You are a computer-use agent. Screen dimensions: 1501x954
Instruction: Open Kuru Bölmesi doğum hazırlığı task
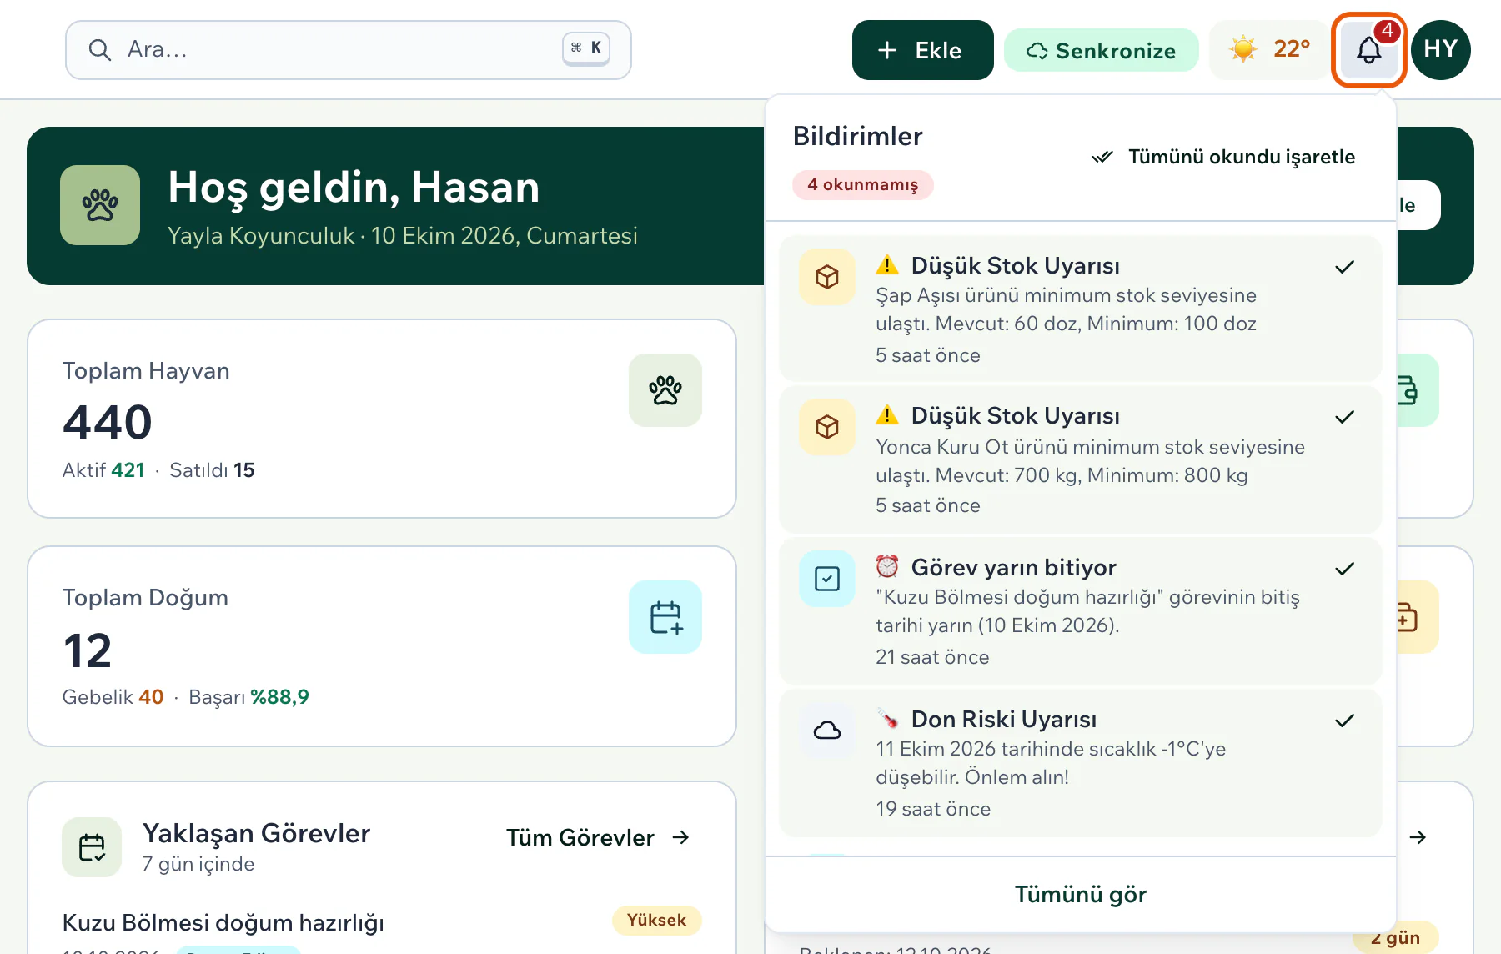[x=223, y=922]
